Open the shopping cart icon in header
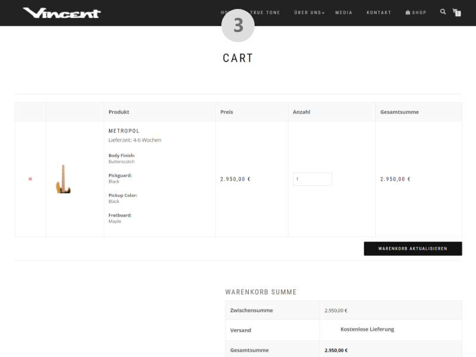Viewport: 476px width, 357px height. point(456,12)
